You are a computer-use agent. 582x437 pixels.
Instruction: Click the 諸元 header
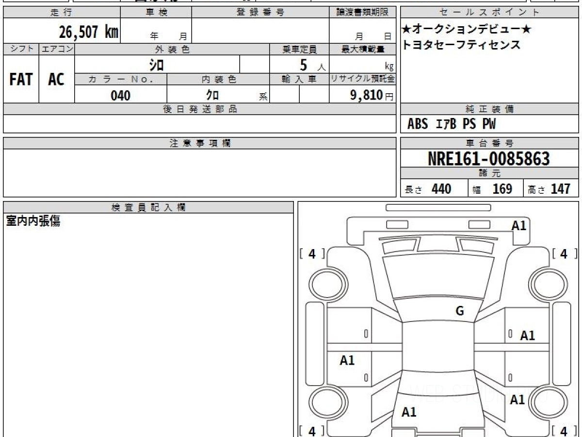tap(489, 173)
